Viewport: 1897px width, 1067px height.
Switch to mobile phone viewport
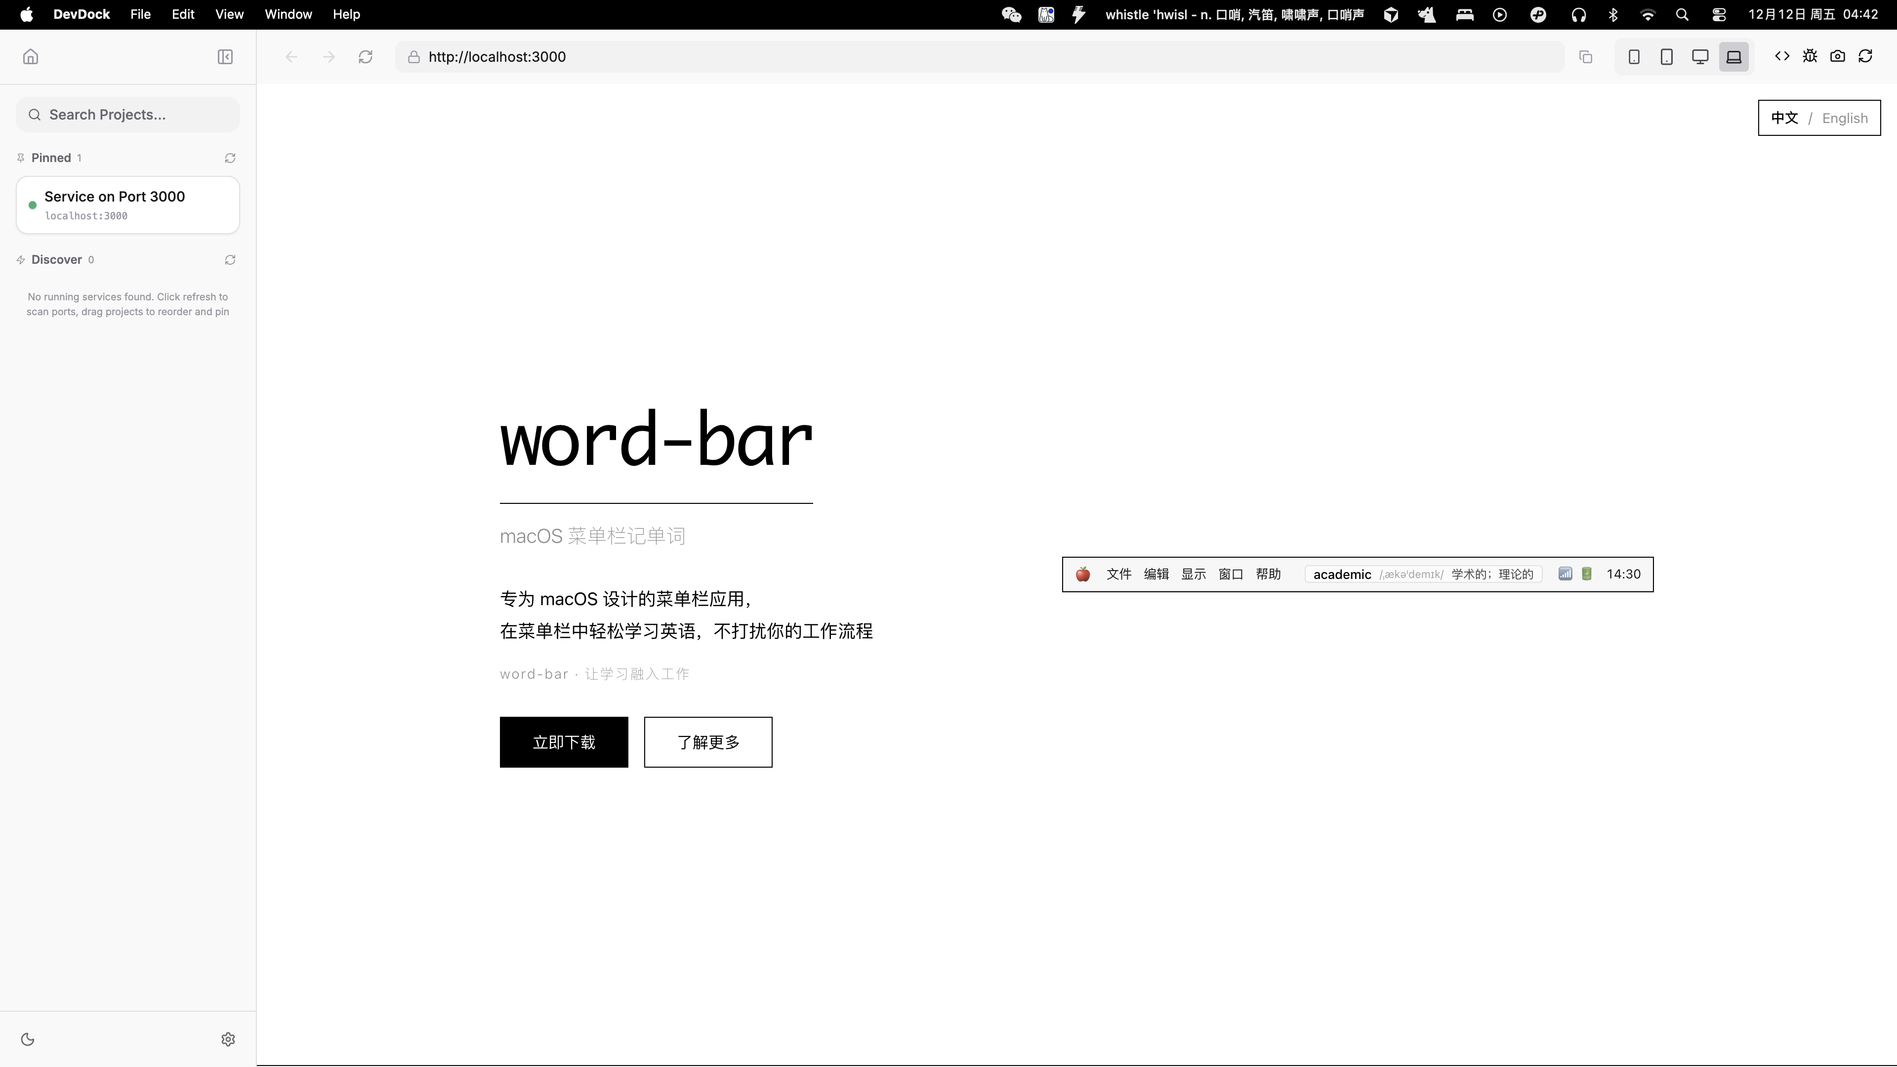(1633, 57)
